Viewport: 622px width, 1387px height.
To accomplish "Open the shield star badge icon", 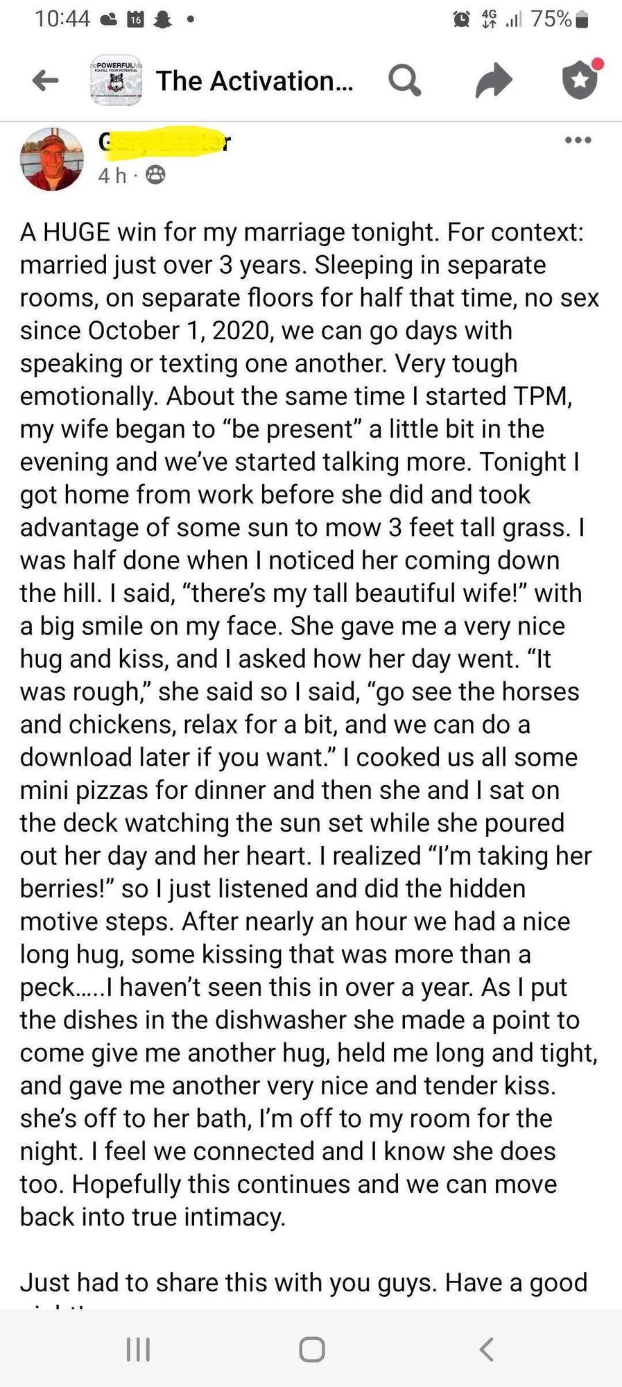I will 580,80.
